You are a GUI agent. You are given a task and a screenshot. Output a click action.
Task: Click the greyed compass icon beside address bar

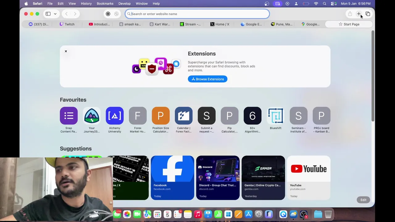116,14
